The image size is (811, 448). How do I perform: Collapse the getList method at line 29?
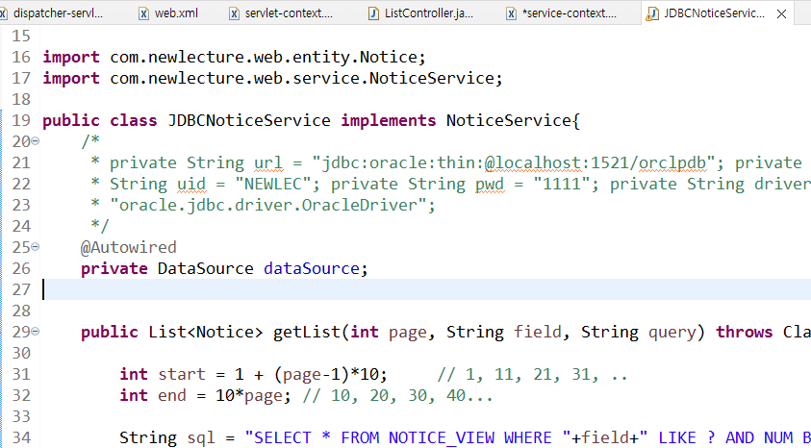tap(36, 332)
